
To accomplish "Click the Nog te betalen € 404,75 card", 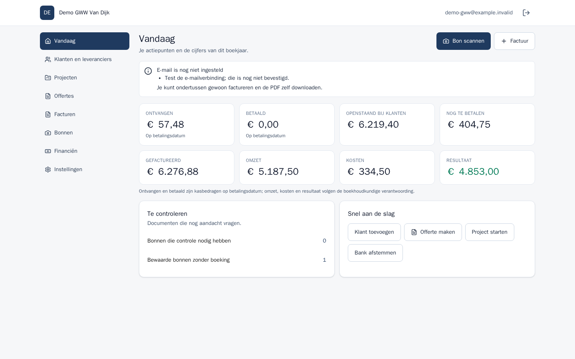I will (487, 124).
